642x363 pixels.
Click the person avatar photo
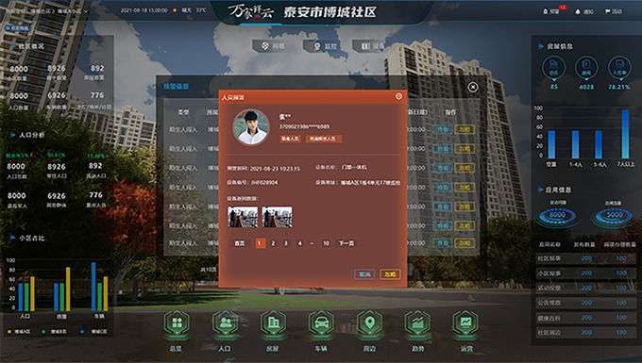click(251, 127)
